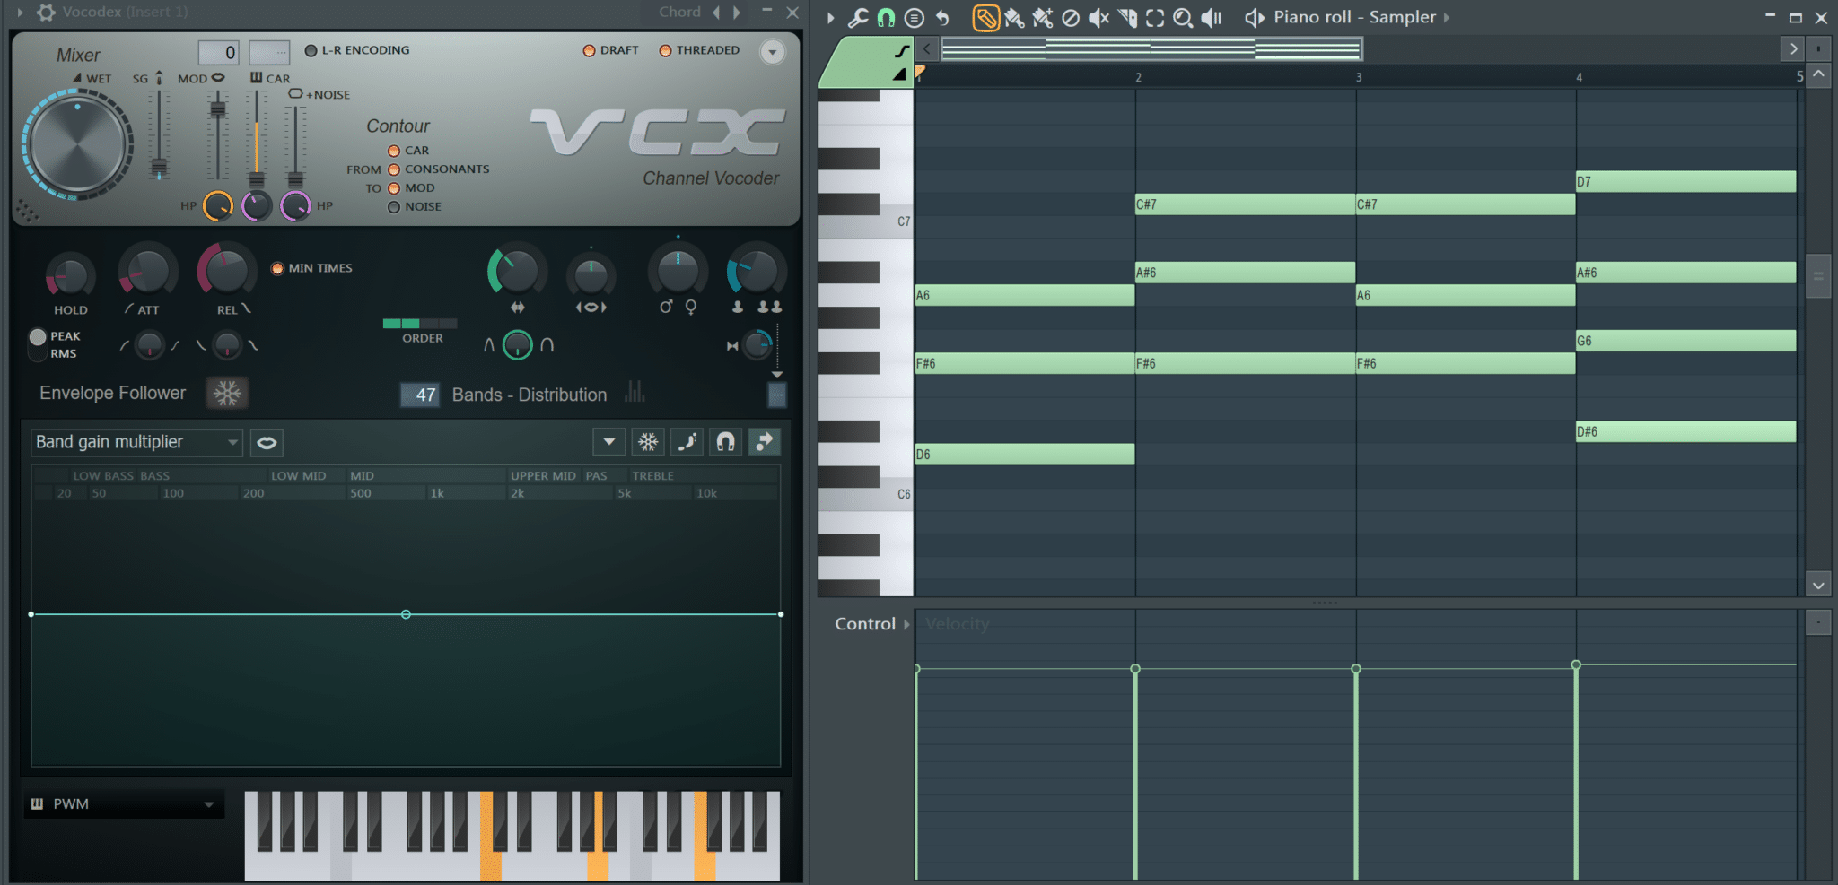Enable DRAFT mode in Vocodex
Screen dimensions: 1838x885
tap(589, 50)
